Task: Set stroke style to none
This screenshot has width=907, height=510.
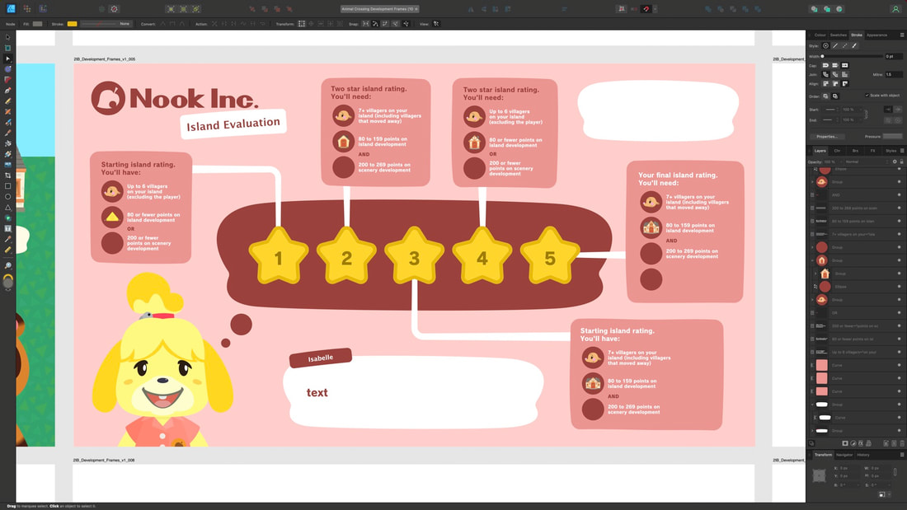Action: [825, 45]
